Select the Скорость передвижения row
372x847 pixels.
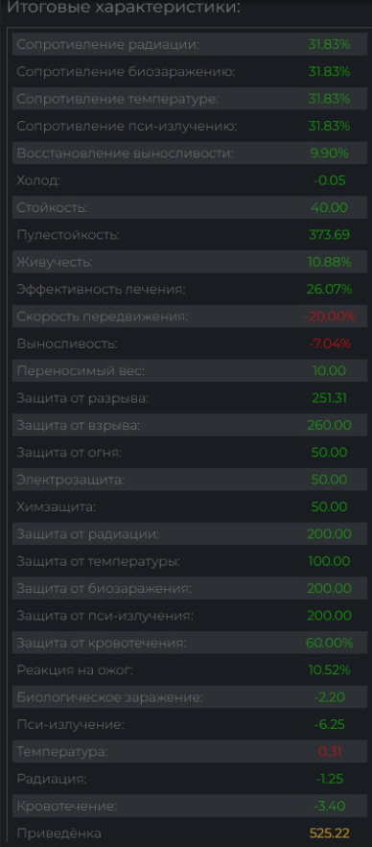point(190,316)
